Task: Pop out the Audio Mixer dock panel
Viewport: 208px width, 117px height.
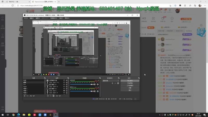Action: (100, 78)
